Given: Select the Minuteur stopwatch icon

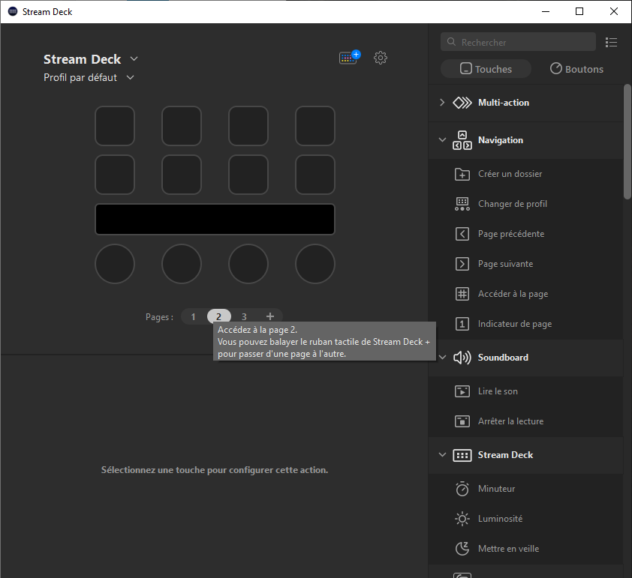Looking at the screenshot, I should pos(462,489).
